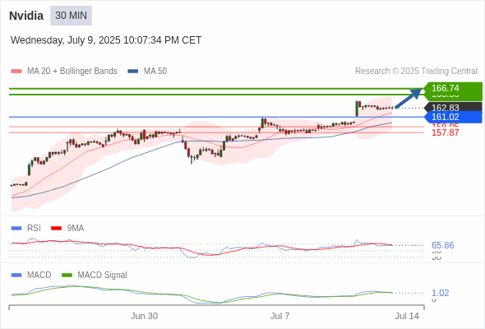This screenshot has width=485, height=329.
Task: Toggle the MA 20 + Bollinger Bands legend label
Action: point(72,72)
